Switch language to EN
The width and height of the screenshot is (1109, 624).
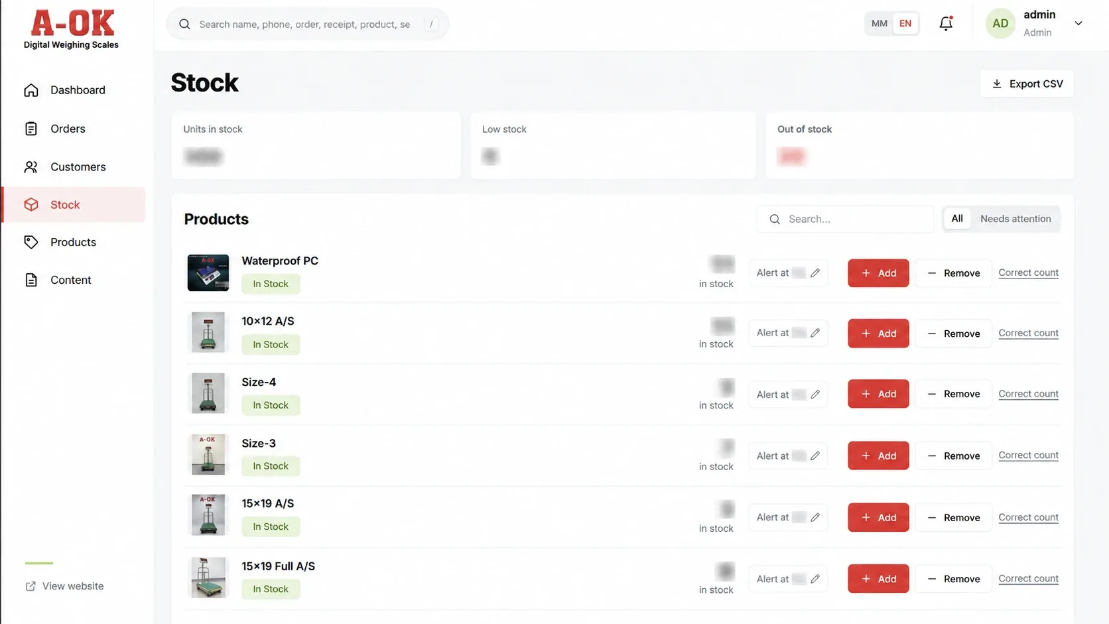pos(905,24)
